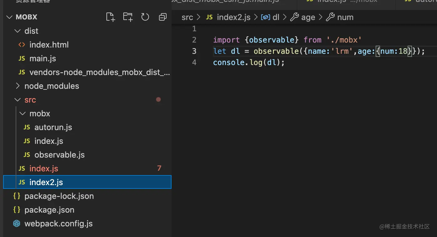Click line 4 in the code editor
This screenshot has height=237, width=437.
pyautogui.click(x=249, y=63)
